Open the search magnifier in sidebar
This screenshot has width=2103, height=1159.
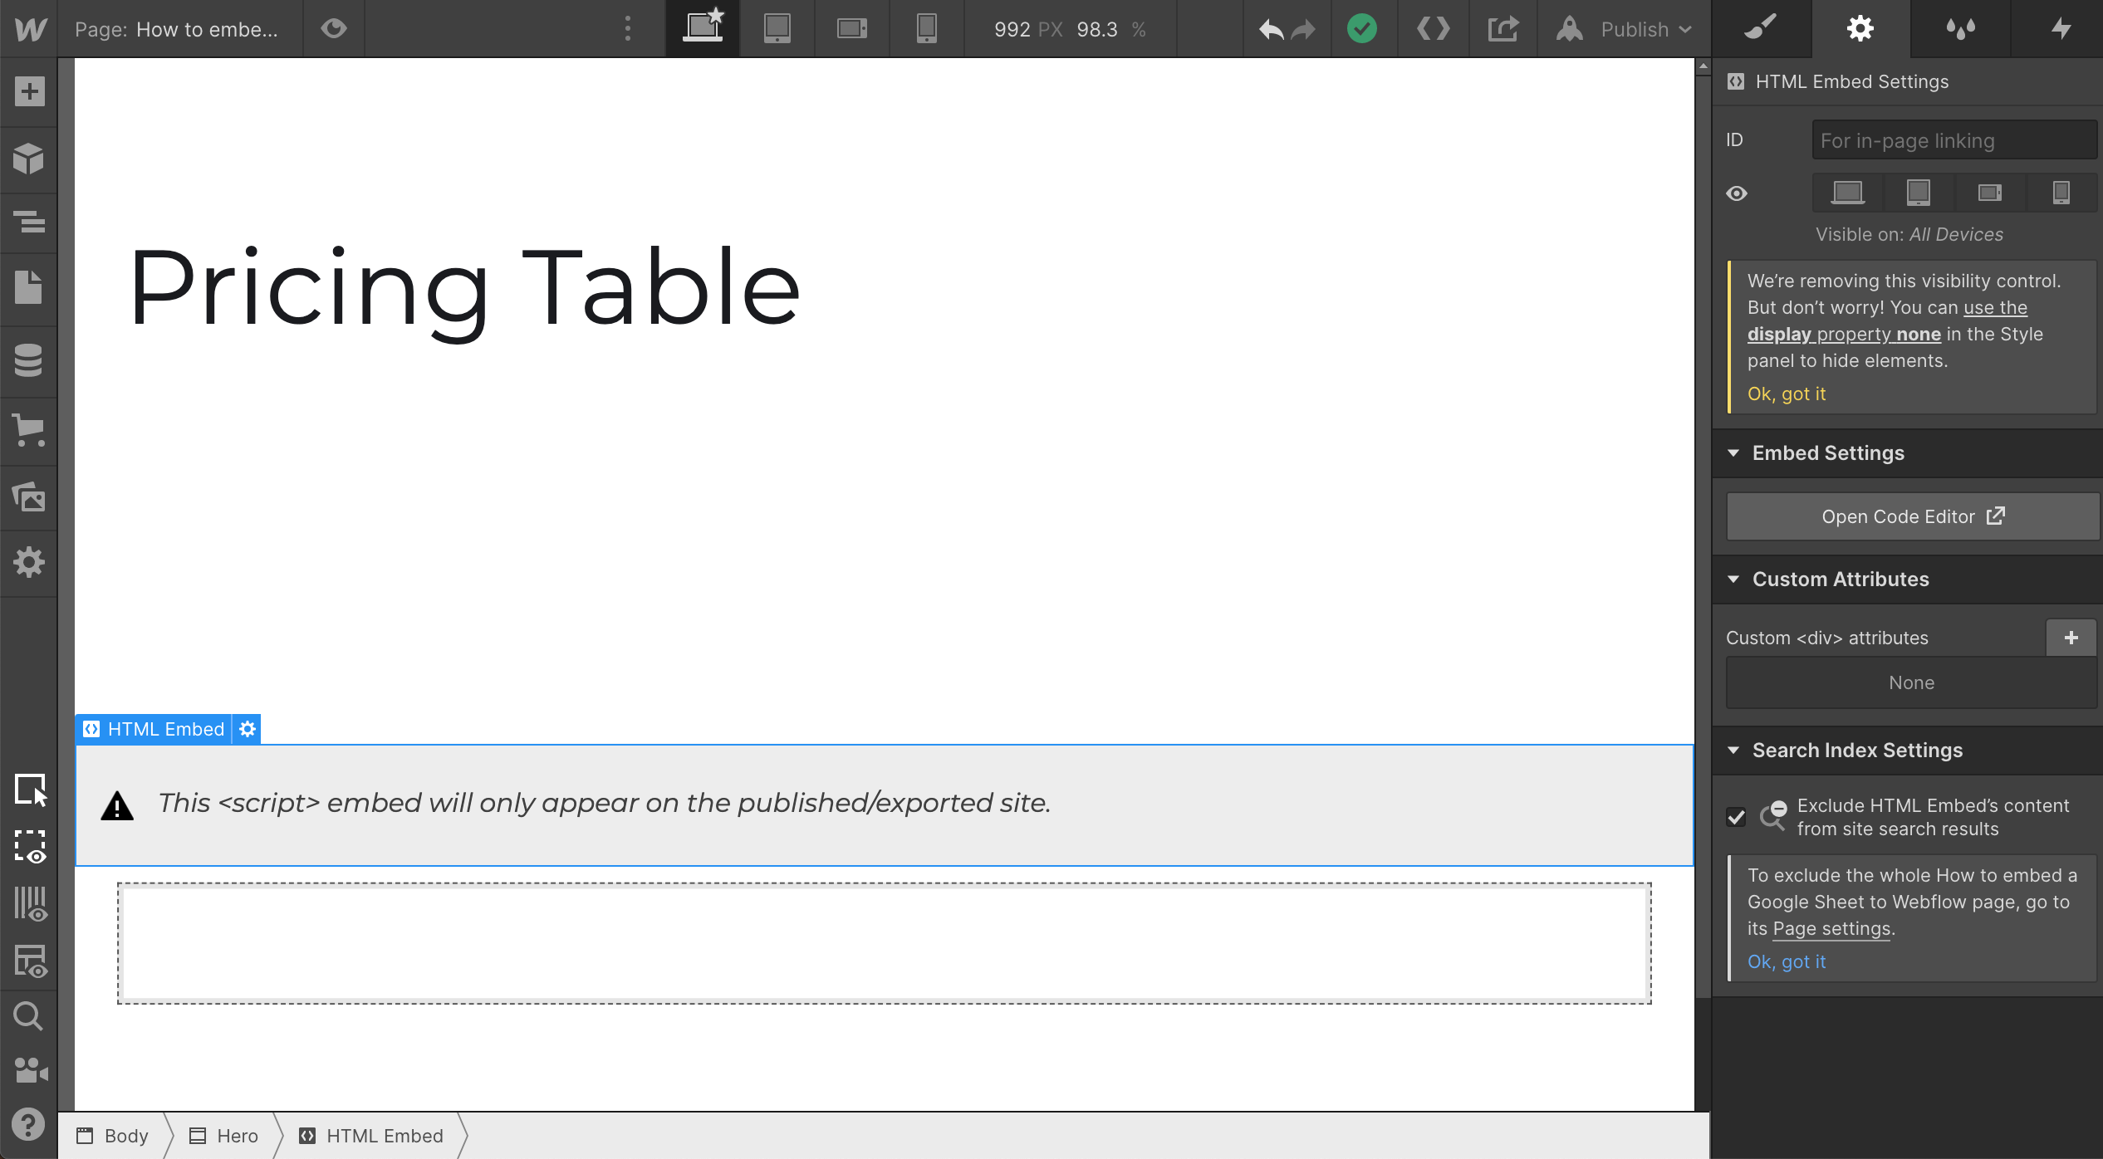(29, 1016)
